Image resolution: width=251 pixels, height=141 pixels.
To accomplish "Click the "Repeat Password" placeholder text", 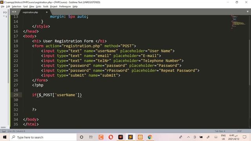I will (178, 70).
